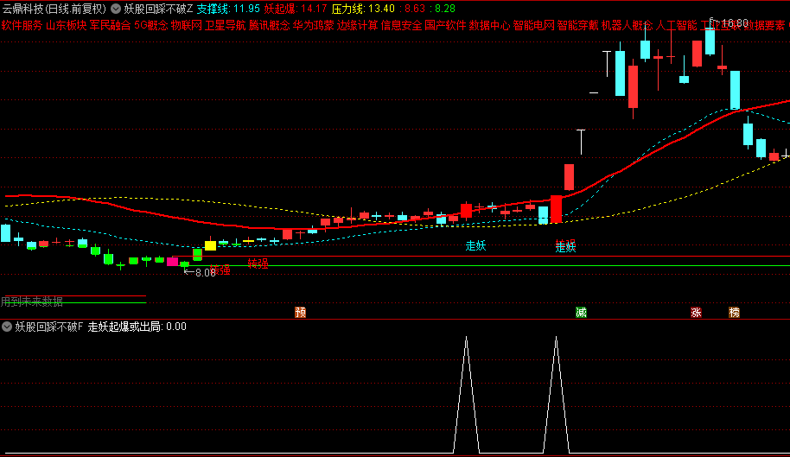The height and width of the screenshot is (457, 790).
Task: Open the 山东板块 sector tag
Action: [x=66, y=25]
